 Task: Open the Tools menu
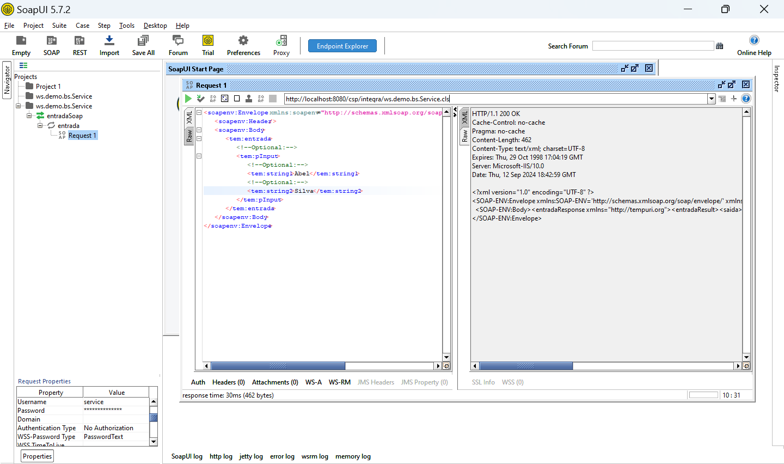pyautogui.click(x=127, y=26)
